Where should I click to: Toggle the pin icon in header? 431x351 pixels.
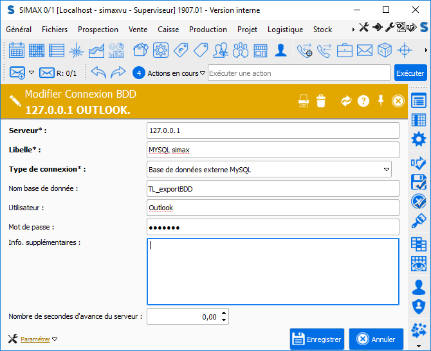point(380,100)
